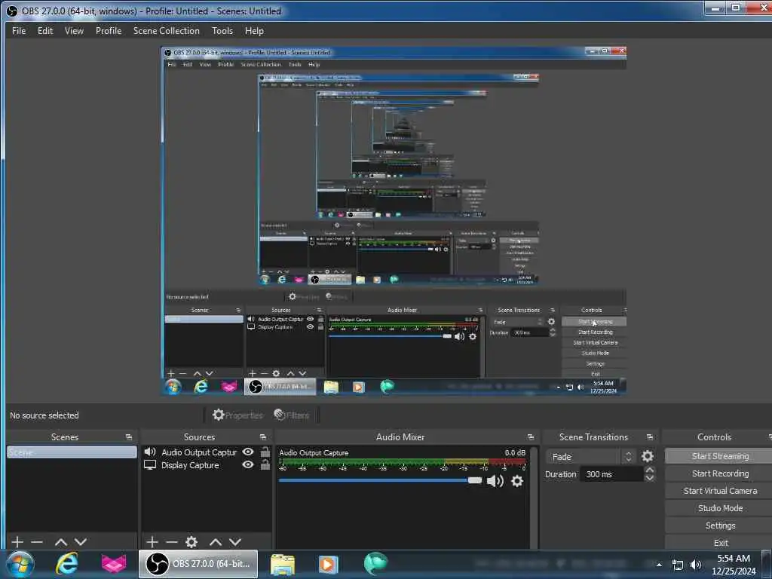Click the Duration 300 ms field
This screenshot has width=772, height=579.
pos(612,474)
